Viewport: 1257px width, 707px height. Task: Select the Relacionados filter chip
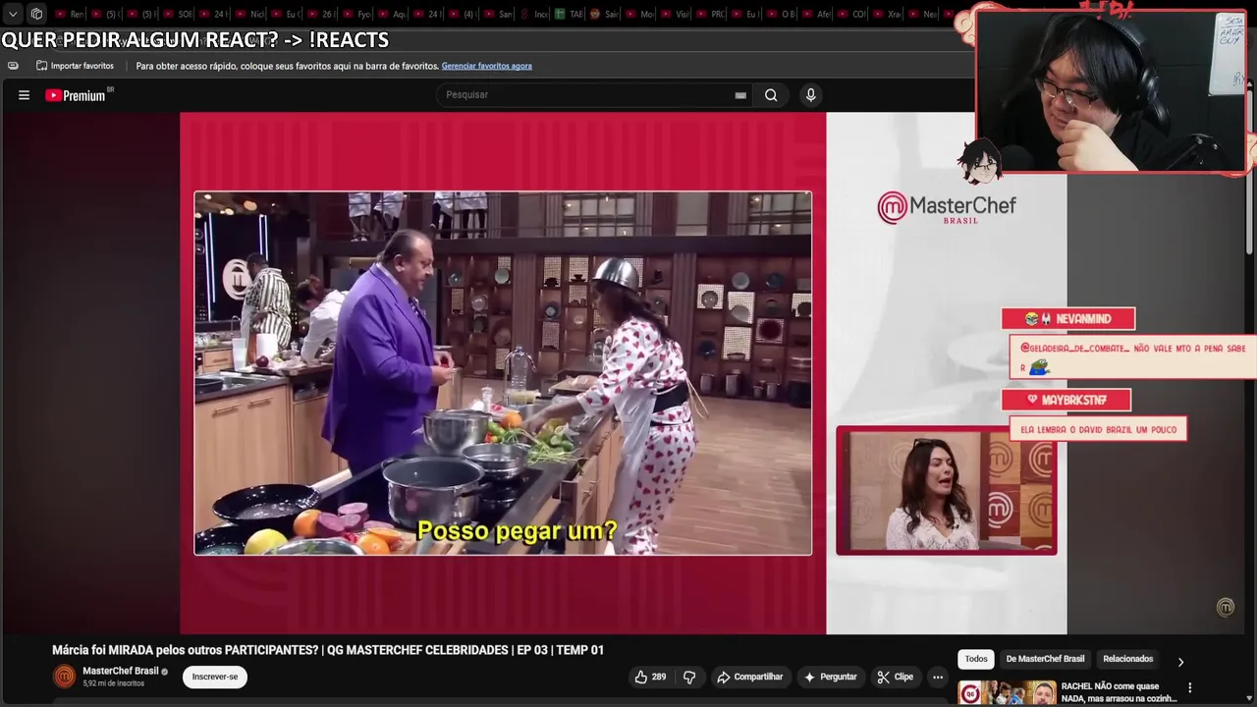tap(1127, 659)
